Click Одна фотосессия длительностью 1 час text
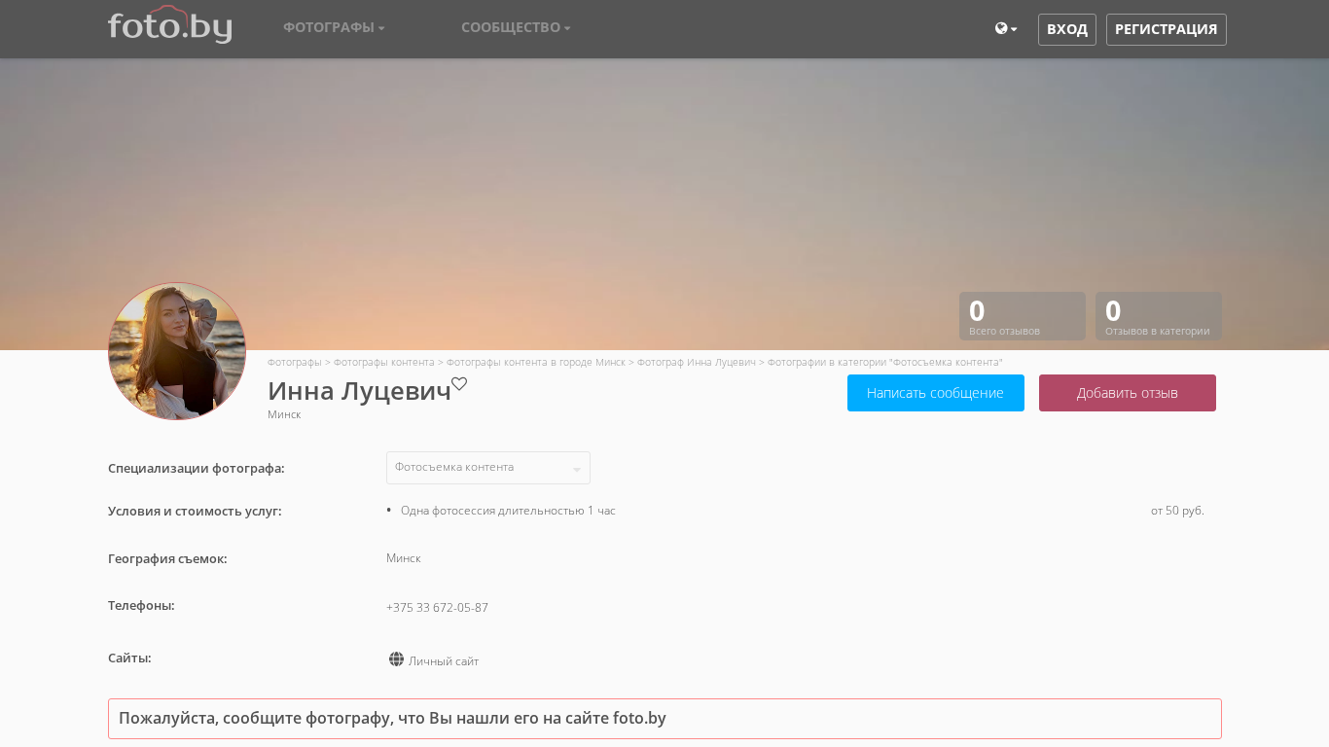The image size is (1329, 747). point(508,511)
